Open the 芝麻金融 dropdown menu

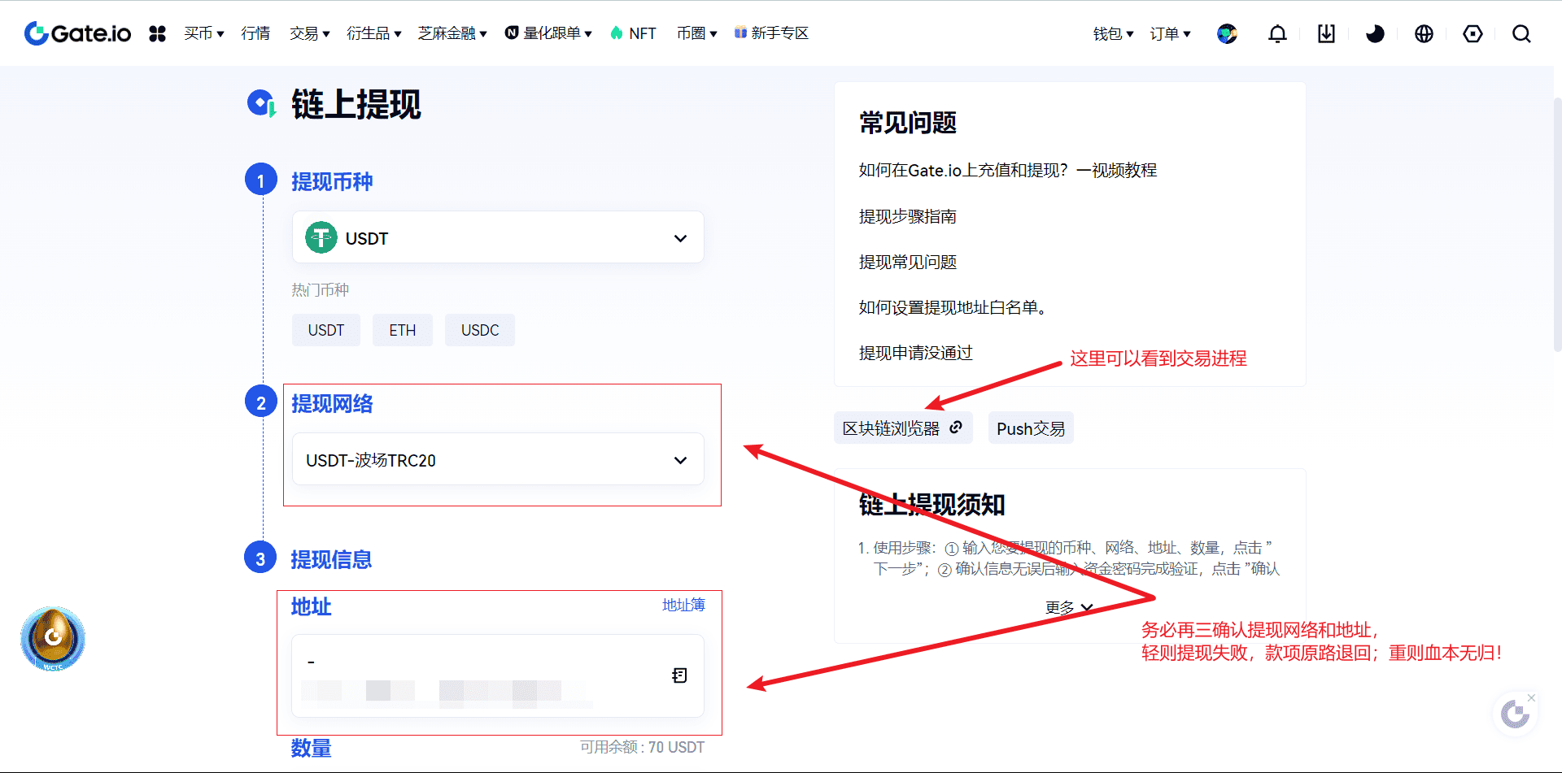pos(452,33)
